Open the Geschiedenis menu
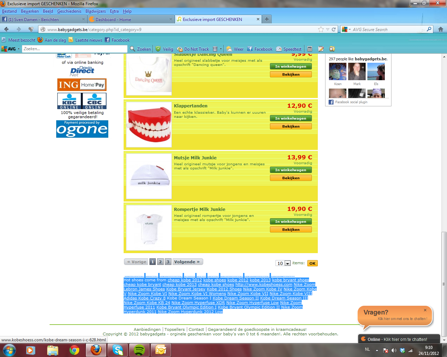 [69, 11]
